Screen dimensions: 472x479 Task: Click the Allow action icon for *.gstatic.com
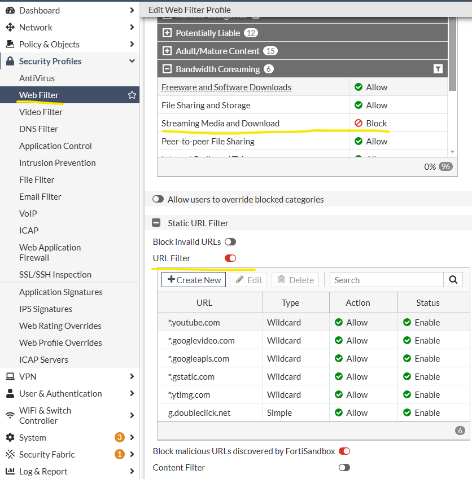(x=338, y=376)
